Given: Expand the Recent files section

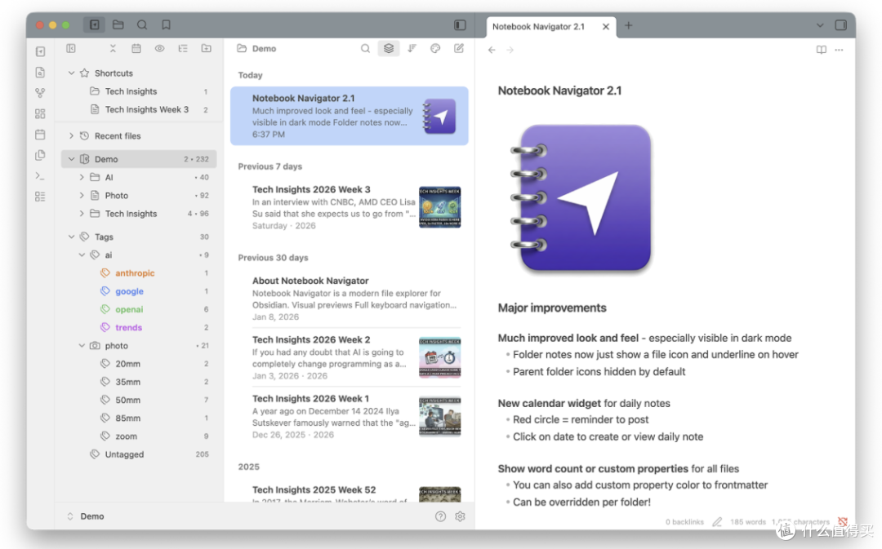Looking at the screenshot, I should [71, 136].
